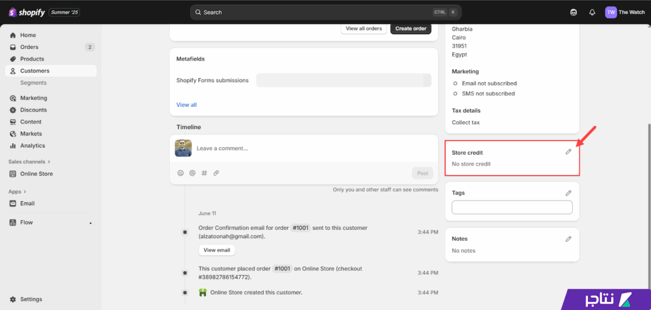
Task: Click the Search bar
Action: pos(325,13)
